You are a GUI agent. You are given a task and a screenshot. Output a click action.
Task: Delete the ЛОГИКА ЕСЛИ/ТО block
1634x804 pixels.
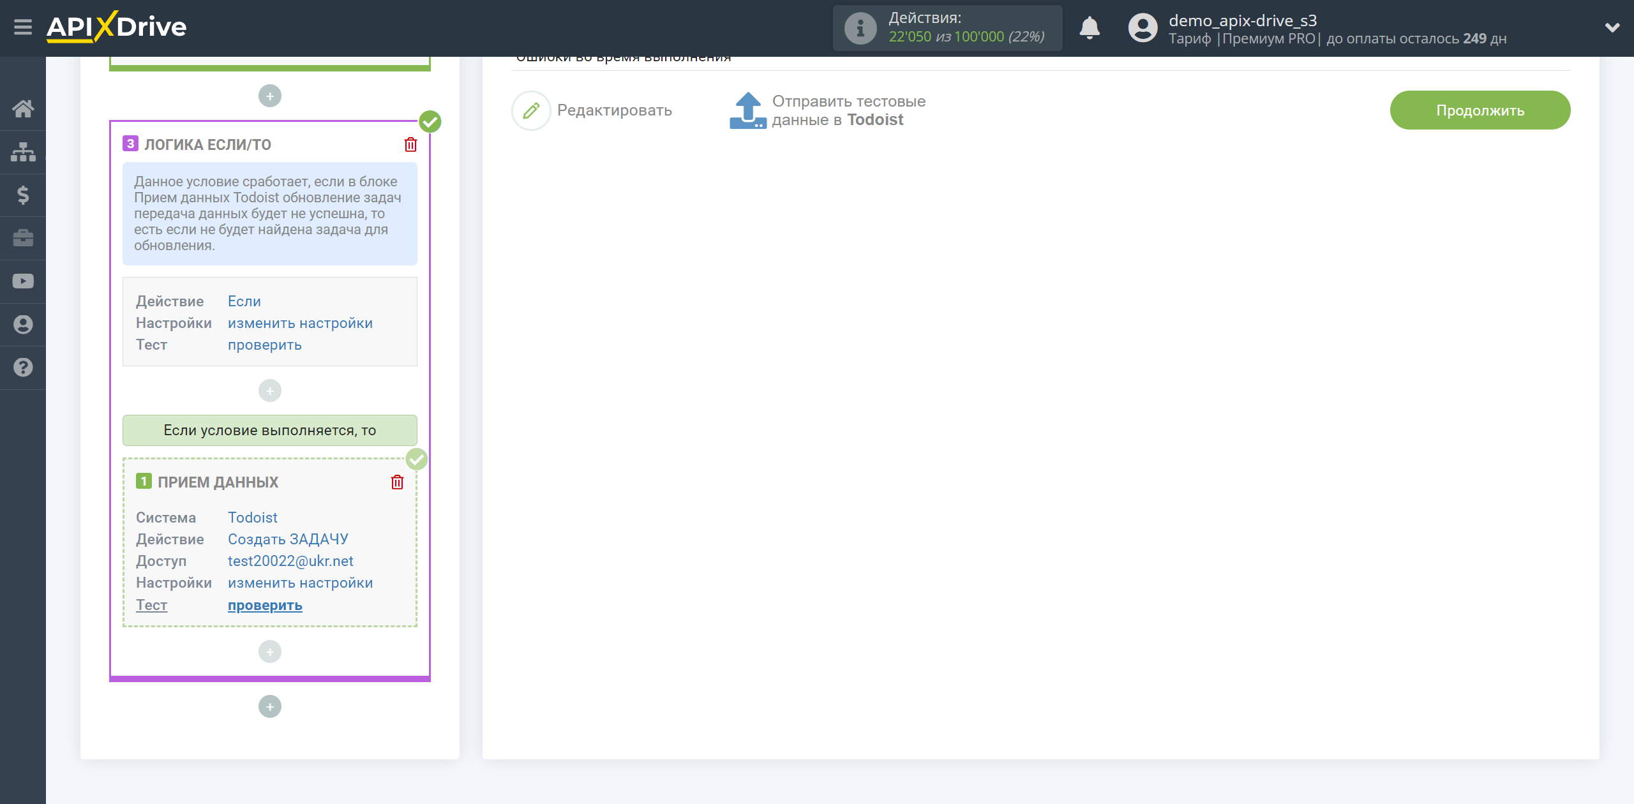(x=410, y=145)
